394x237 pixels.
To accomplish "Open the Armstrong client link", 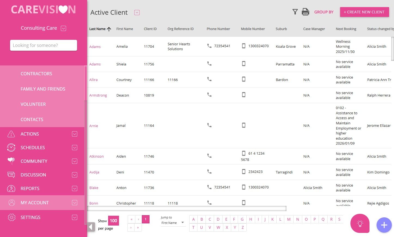I will [98, 95].
